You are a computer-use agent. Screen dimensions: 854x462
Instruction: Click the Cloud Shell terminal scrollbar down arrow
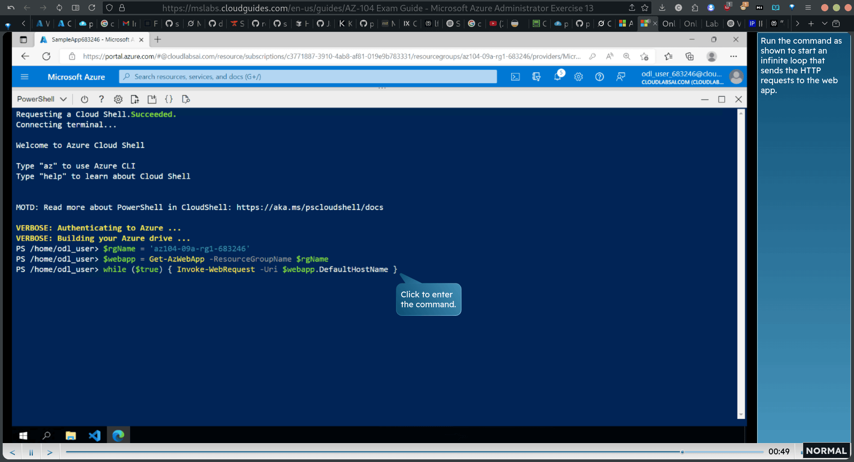[x=741, y=415]
